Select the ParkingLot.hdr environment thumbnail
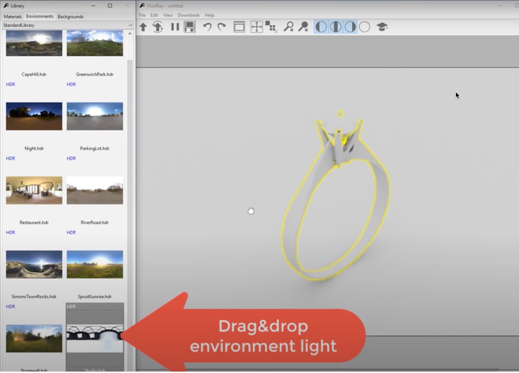This screenshot has width=519, height=373. [x=95, y=117]
